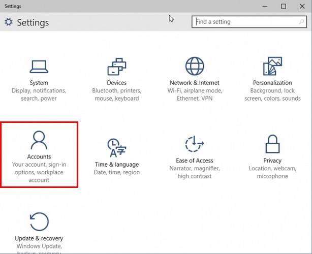Click the Network & Internet label
This screenshot has height=254, width=312.
pyautogui.click(x=195, y=83)
